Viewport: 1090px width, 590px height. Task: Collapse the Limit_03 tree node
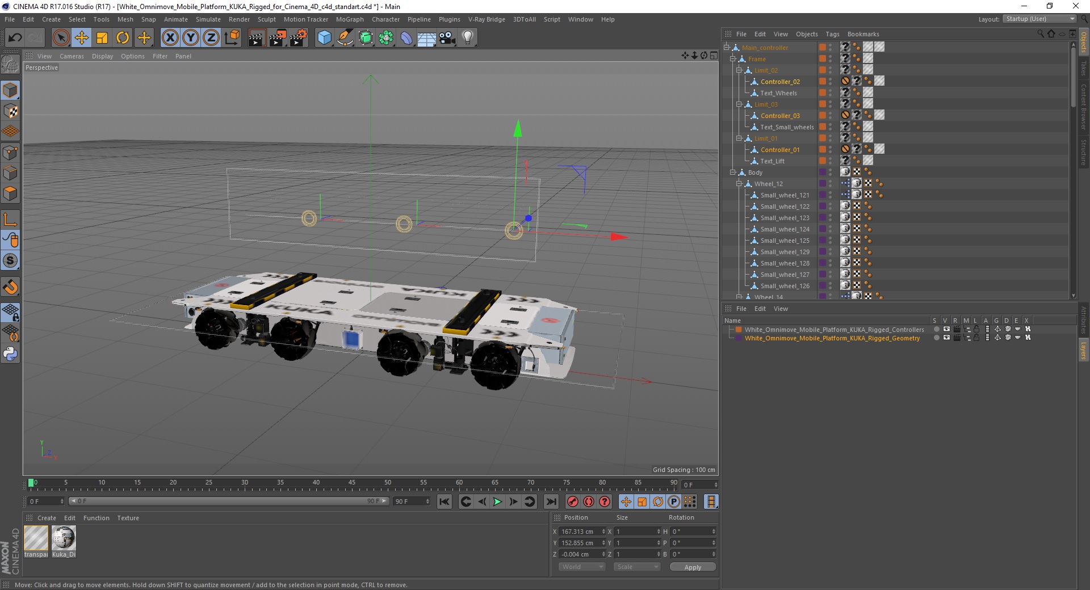(x=739, y=104)
